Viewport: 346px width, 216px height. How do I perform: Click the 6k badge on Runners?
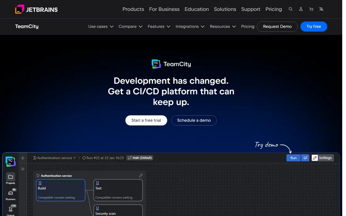[x=14, y=190]
